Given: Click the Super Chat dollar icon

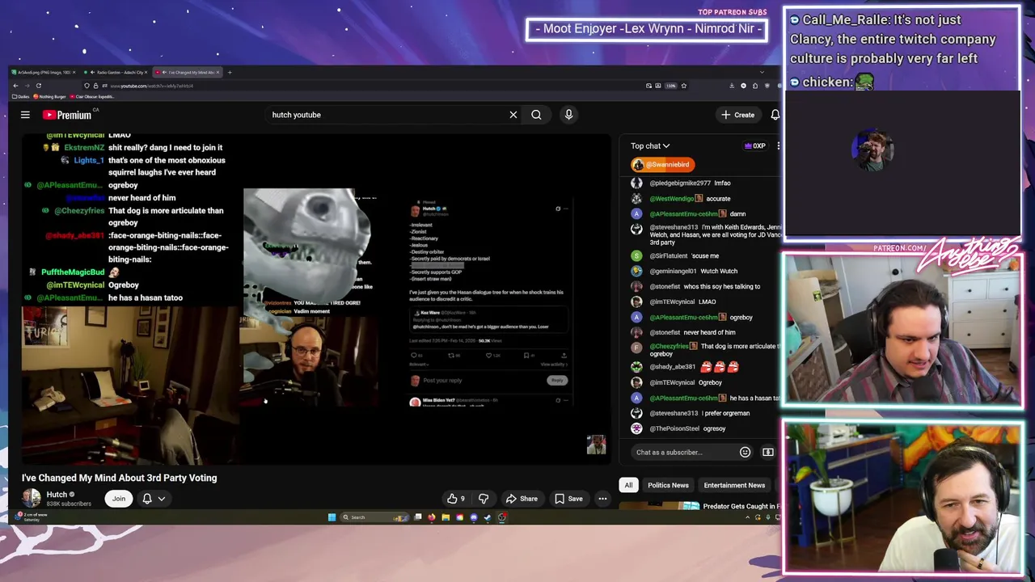Looking at the screenshot, I should click(x=767, y=453).
